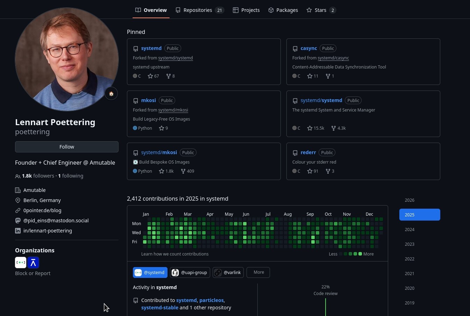Click the home status badge on avatar

click(111, 94)
